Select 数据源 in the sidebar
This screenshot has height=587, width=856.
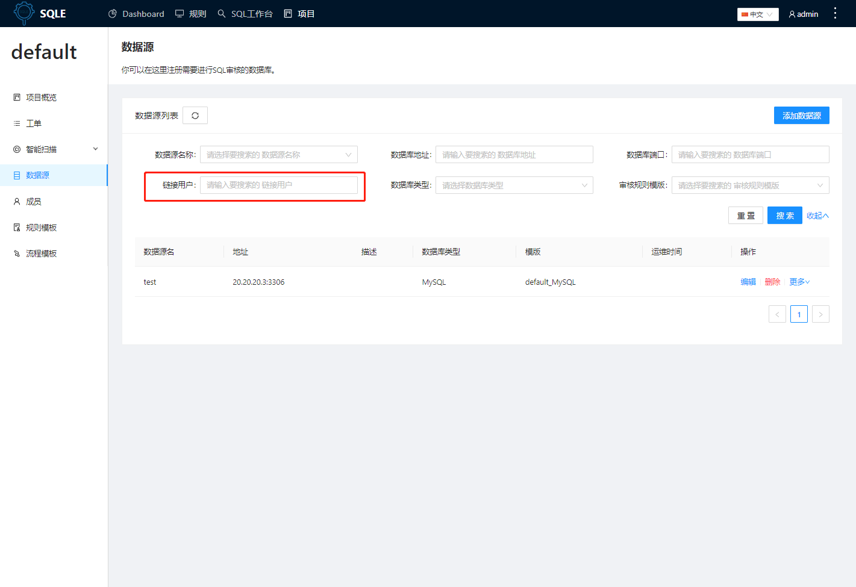pos(36,175)
